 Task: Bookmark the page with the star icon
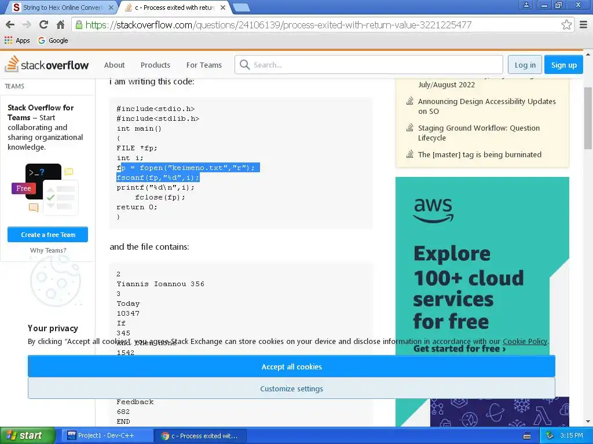click(566, 25)
